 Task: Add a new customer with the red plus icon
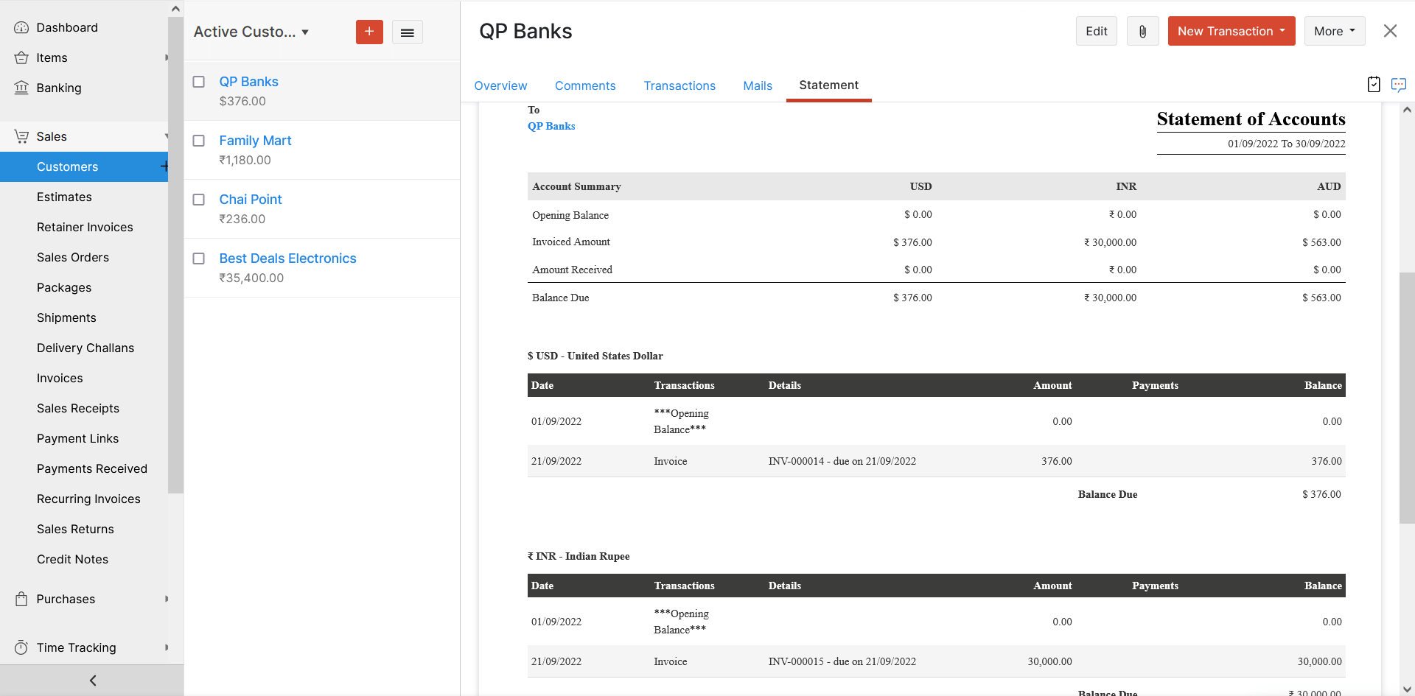(x=369, y=32)
